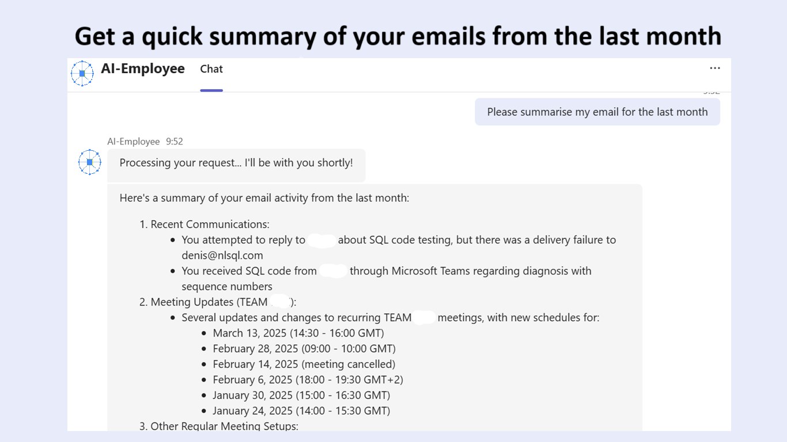
Task: Select the March 13, 2025 meeting entry
Action: coord(298,333)
